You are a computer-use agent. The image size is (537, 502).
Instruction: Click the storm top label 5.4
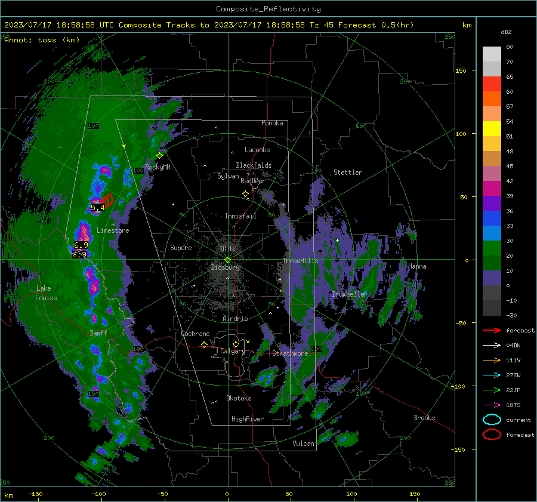point(98,207)
